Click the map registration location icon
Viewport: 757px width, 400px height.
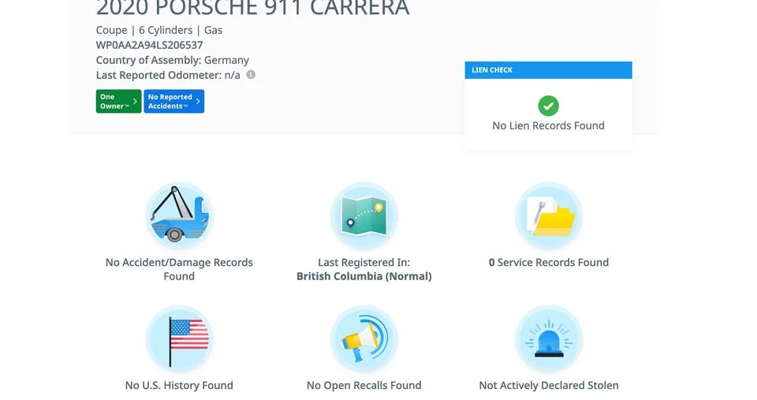[x=364, y=216]
